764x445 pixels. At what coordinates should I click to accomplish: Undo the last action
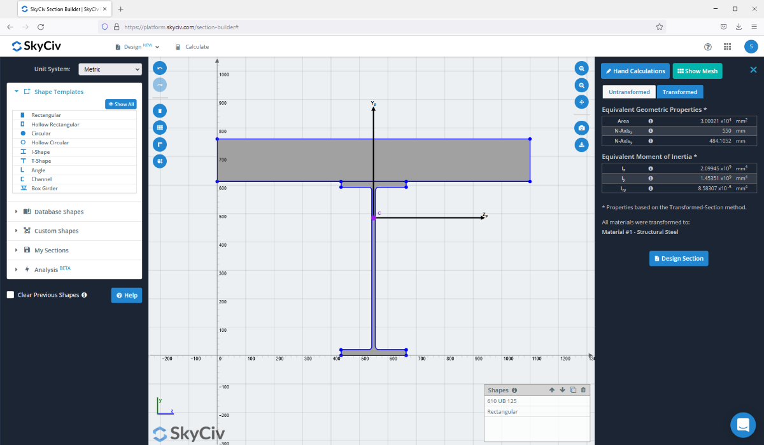159,68
